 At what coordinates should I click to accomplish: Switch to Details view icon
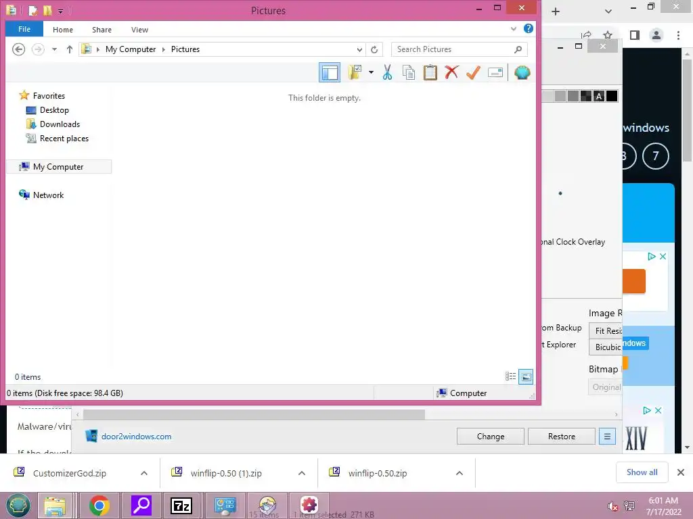510,376
